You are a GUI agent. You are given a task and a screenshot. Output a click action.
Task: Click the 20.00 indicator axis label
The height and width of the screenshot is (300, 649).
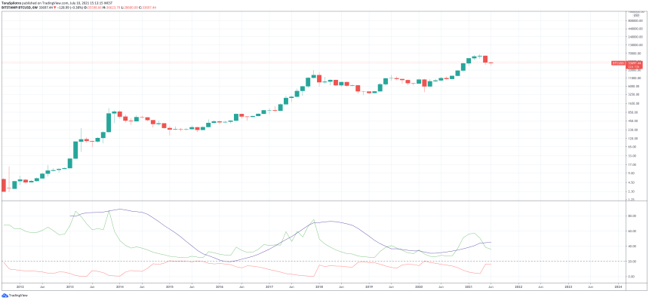[632, 262]
